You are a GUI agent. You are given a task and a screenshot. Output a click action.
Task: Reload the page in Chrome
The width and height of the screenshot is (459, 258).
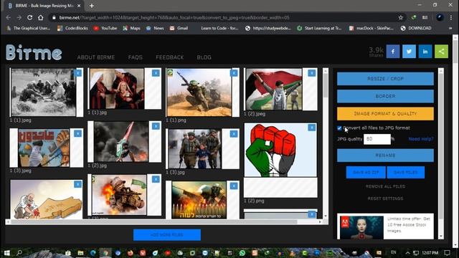29,17
